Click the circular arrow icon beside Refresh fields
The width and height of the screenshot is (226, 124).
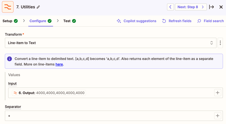pos(164,21)
